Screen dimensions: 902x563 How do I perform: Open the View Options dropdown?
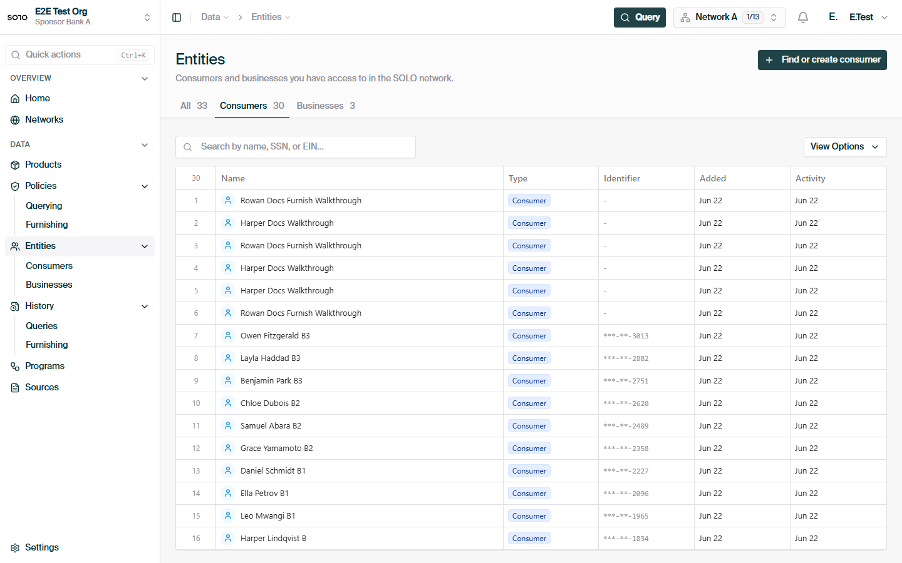tap(845, 147)
